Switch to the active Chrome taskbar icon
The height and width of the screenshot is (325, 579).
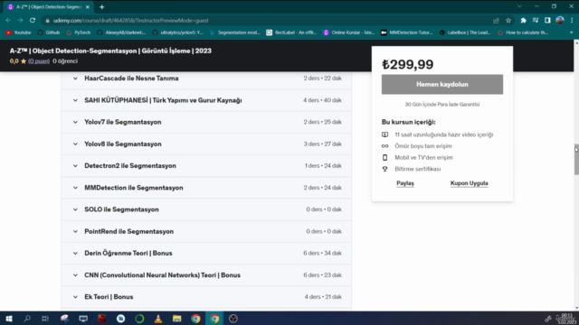coord(214,319)
